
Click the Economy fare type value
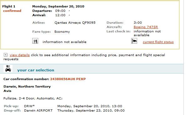[x=62, y=32]
